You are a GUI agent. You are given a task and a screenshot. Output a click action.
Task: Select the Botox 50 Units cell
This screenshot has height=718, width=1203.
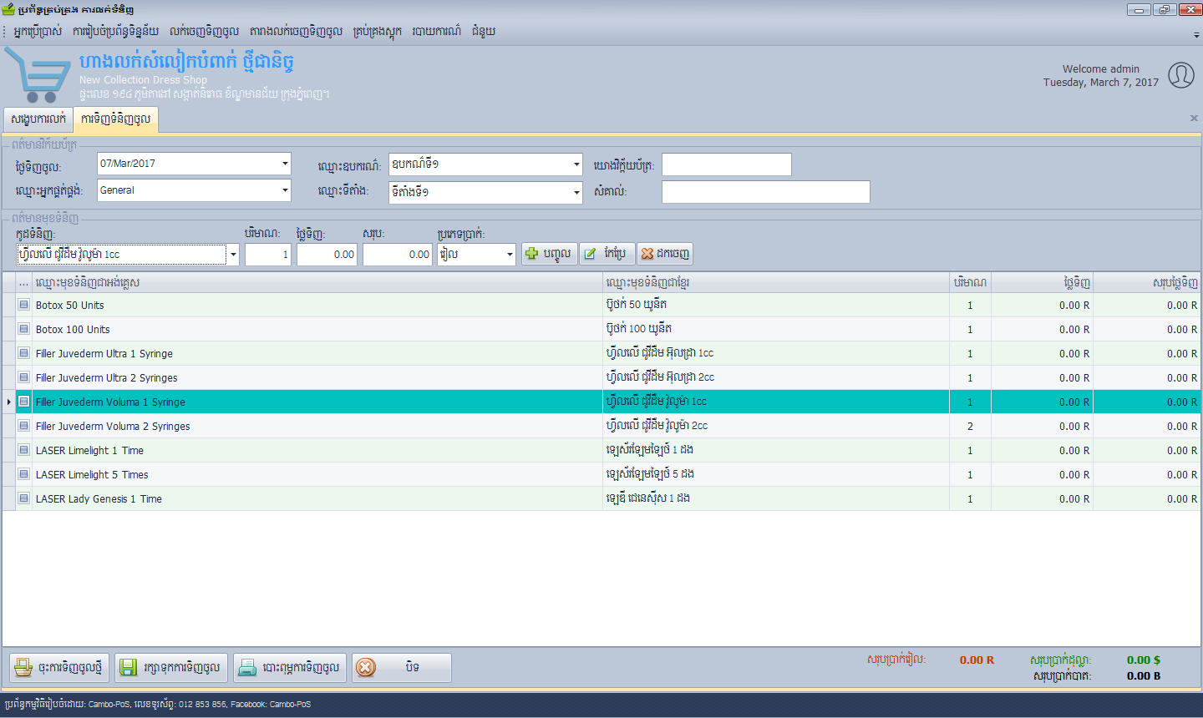coord(317,305)
